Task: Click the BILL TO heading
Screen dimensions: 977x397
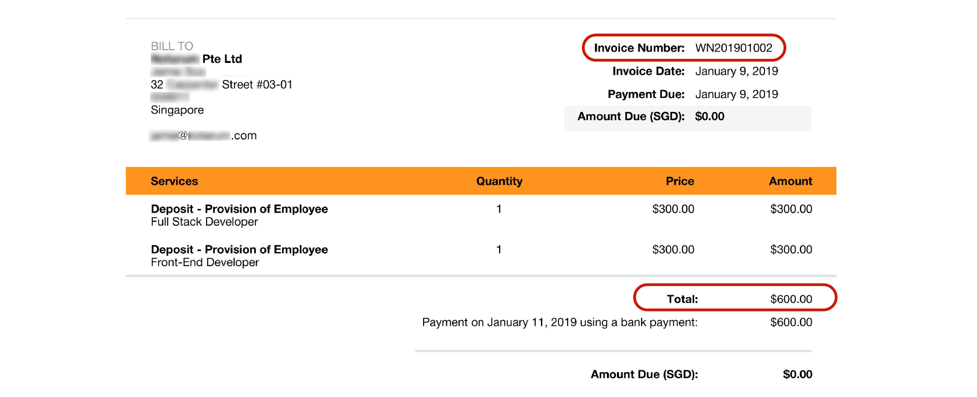Action: pyautogui.click(x=172, y=46)
